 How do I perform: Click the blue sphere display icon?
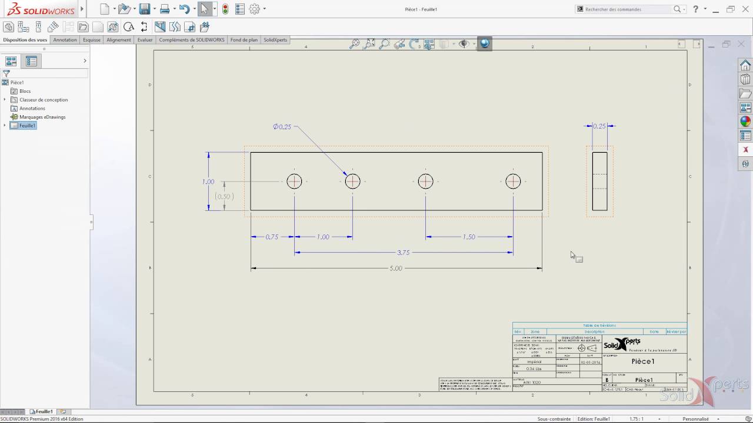tap(485, 43)
